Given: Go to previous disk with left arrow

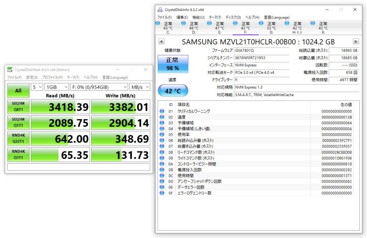Looking at the screenshot, I should pos(161,41).
